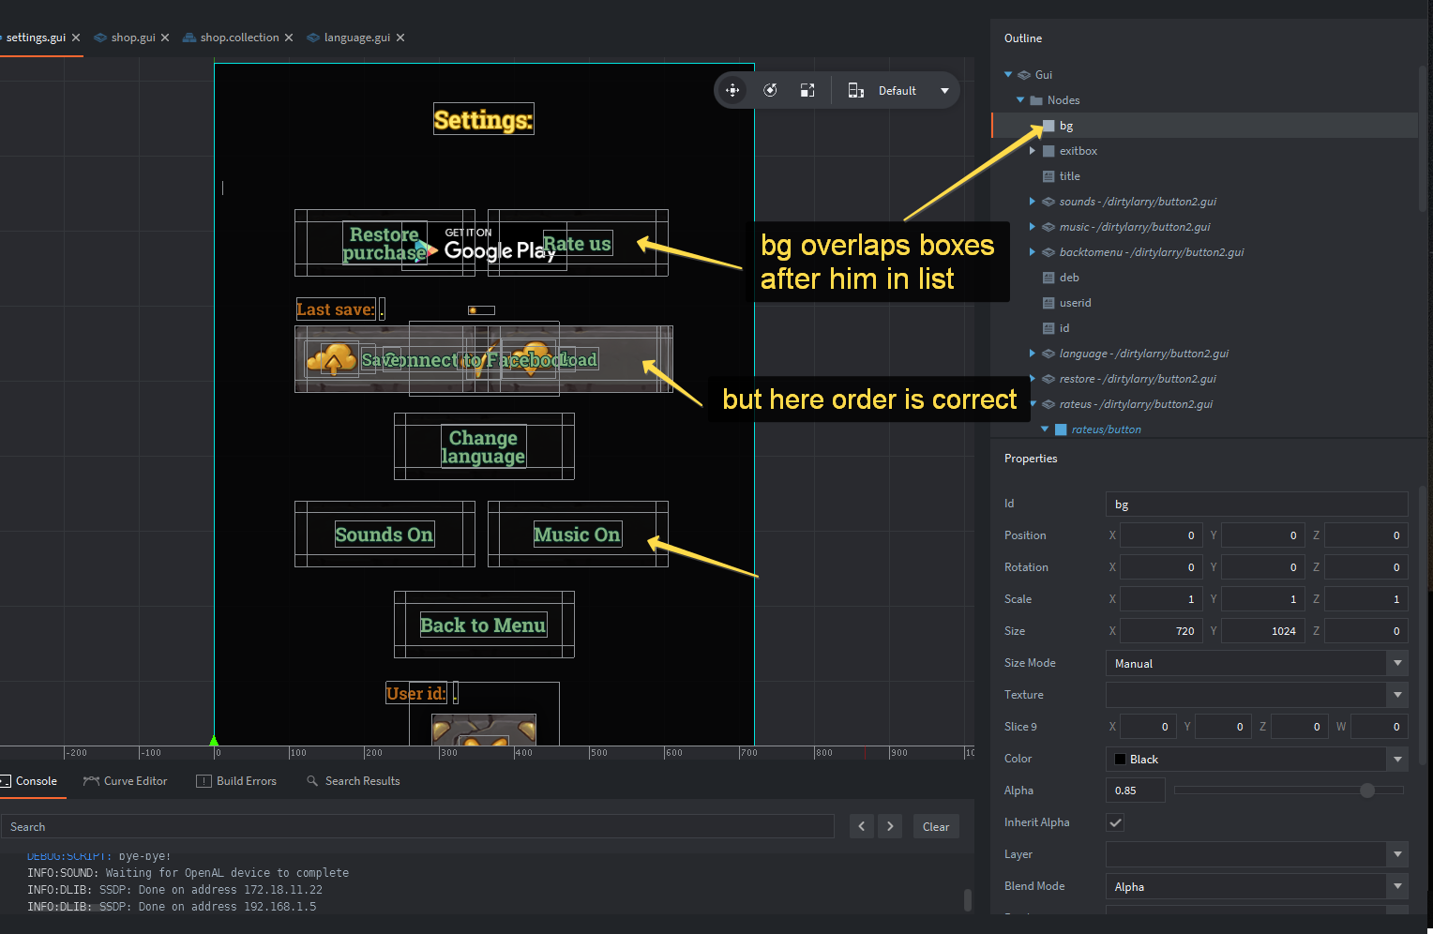Screen dimensions: 1433x934
Task: Click the title text node icon
Action: click(1048, 175)
